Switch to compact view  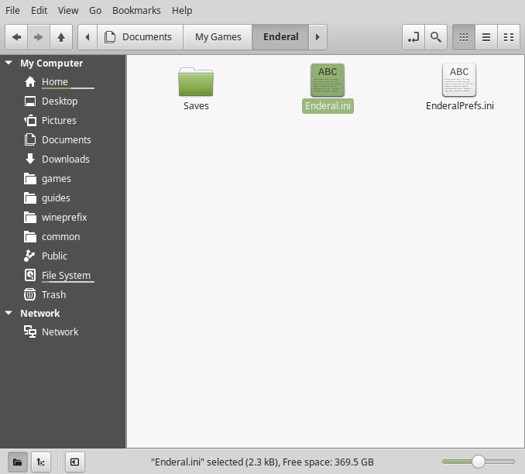click(509, 37)
